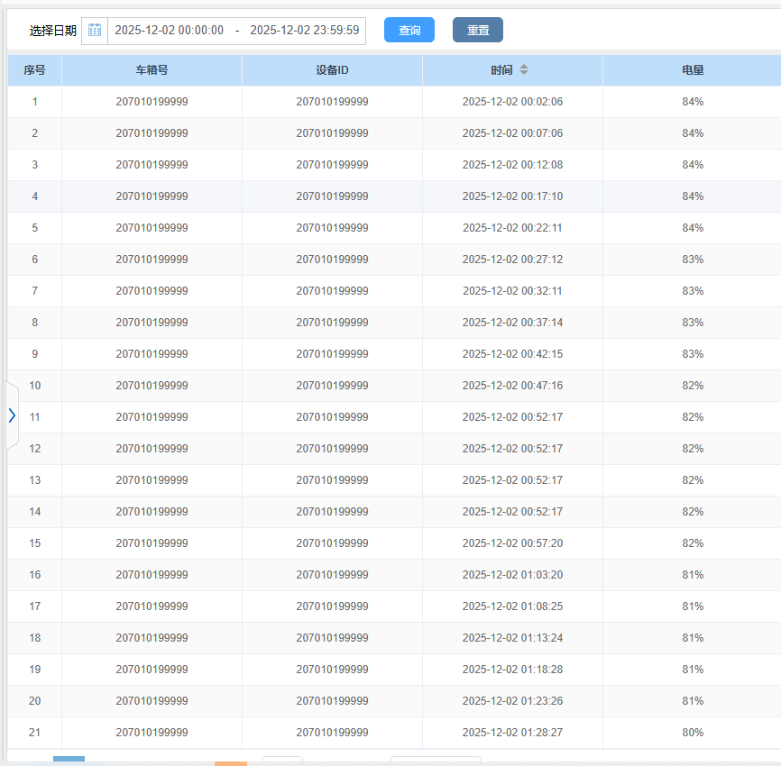The image size is (781, 766).
Task: Click the 车箱号 cell in row 16
Action: pos(152,575)
